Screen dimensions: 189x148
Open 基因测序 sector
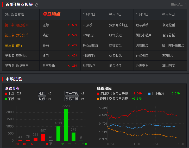(x=168, y=66)
